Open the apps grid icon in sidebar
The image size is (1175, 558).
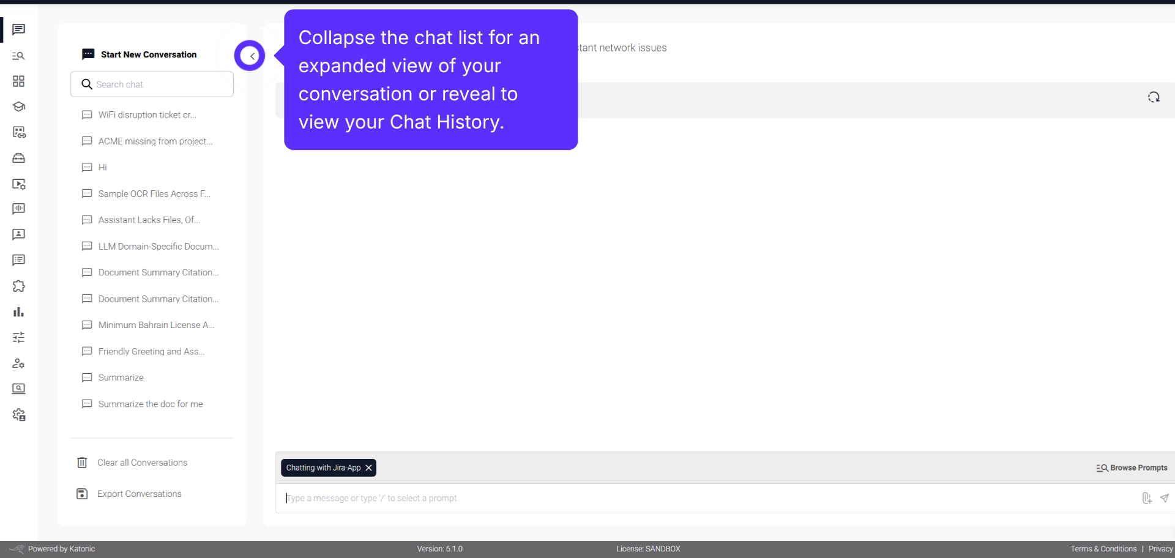[x=18, y=81]
